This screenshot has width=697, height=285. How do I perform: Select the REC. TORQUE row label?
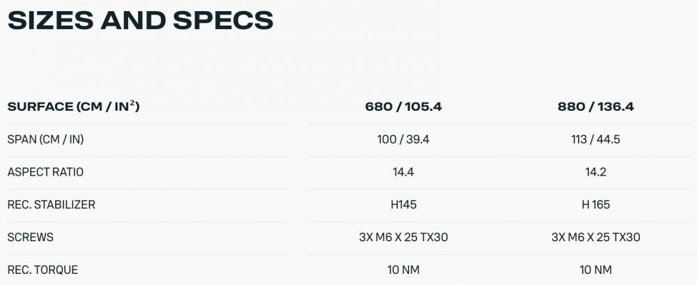click(43, 270)
